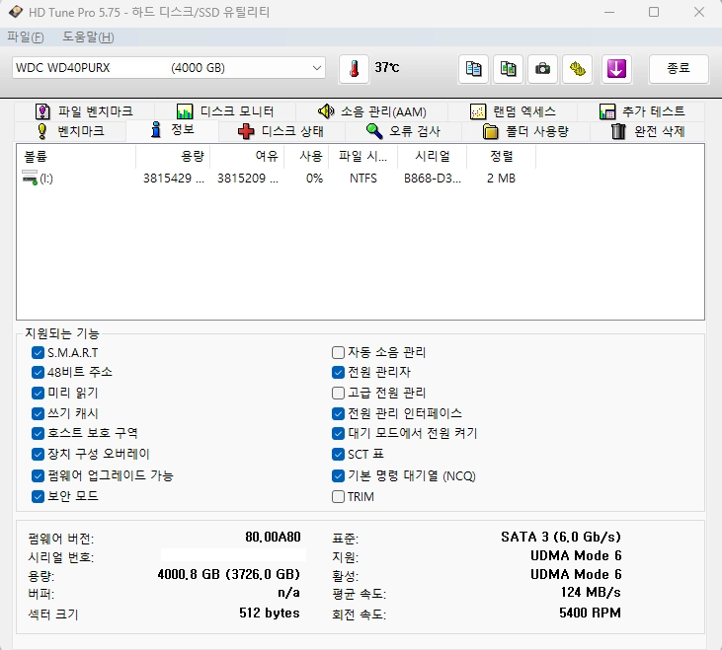Open the 파일(F) menu
This screenshot has width=722, height=650.
pos(26,36)
